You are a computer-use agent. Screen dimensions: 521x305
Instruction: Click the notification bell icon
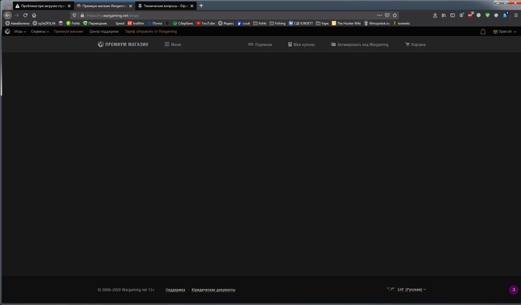[x=483, y=32]
